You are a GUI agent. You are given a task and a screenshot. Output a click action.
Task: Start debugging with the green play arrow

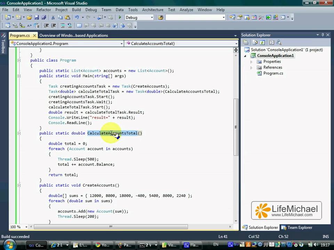click(x=120, y=17)
